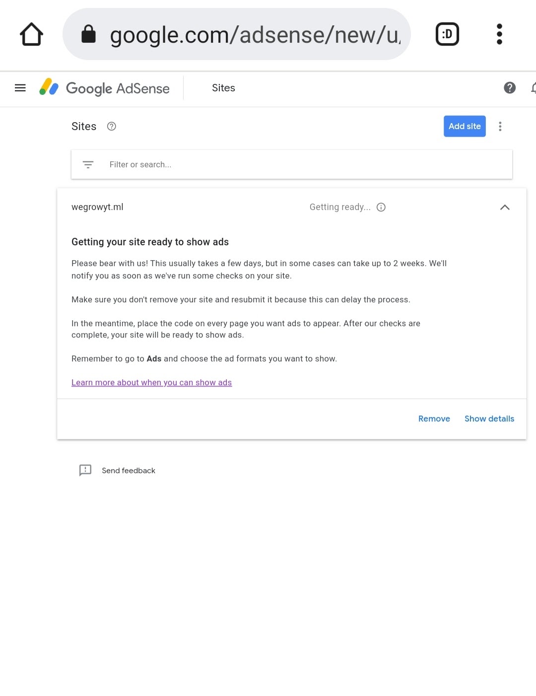Image resolution: width=536 pixels, height=696 pixels.
Task: Click the help icon beside Sites heading
Action: point(112,126)
